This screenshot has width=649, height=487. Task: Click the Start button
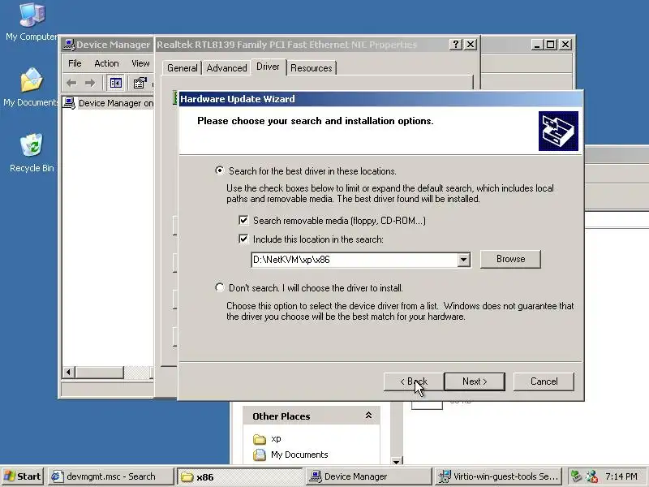tap(23, 476)
